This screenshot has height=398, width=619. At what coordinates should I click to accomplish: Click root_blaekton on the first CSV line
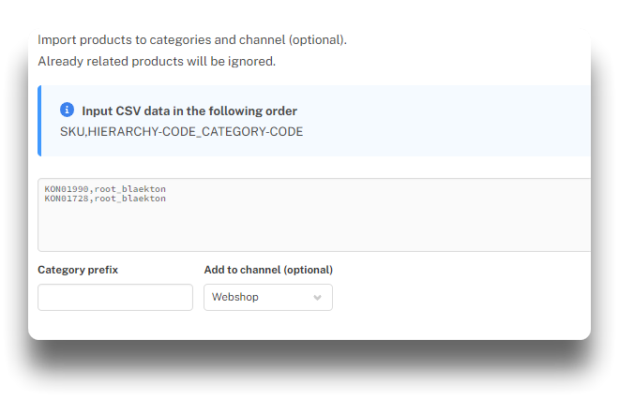pyautogui.click(x=130, y=190)
